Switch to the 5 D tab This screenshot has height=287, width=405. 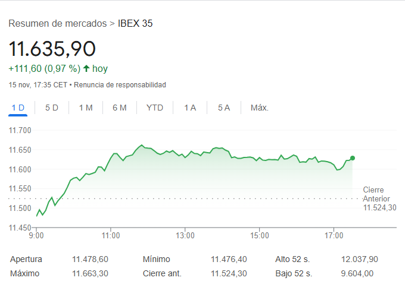(52, 108)
